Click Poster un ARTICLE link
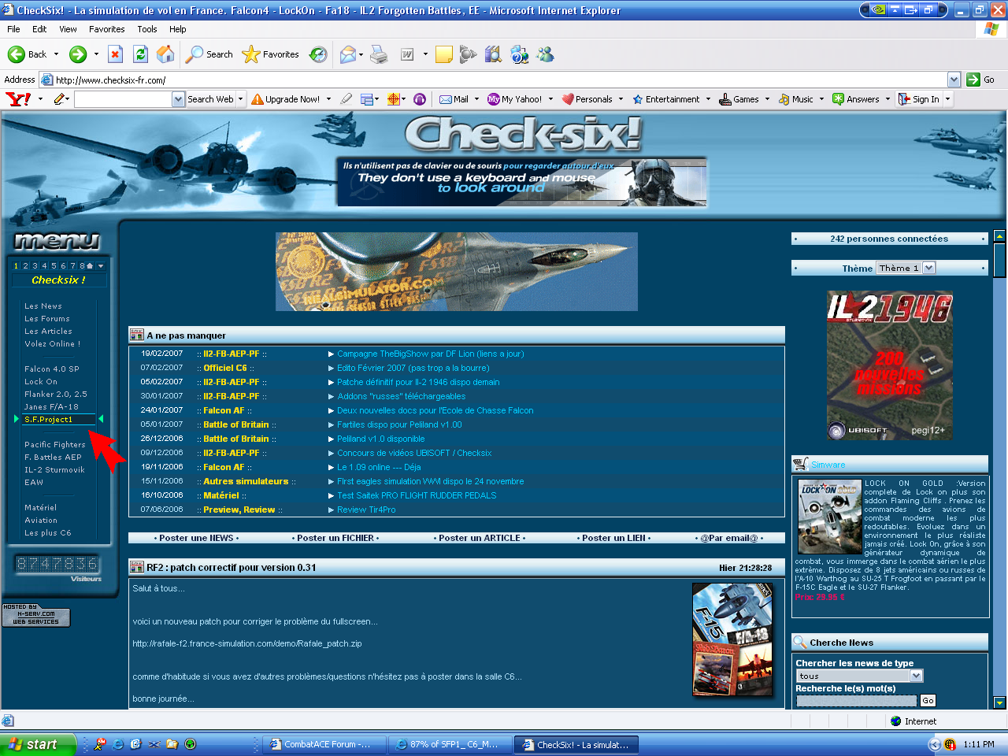This screenshot has width=1008, height=756. pyautogui.click(x=480, y=539)
